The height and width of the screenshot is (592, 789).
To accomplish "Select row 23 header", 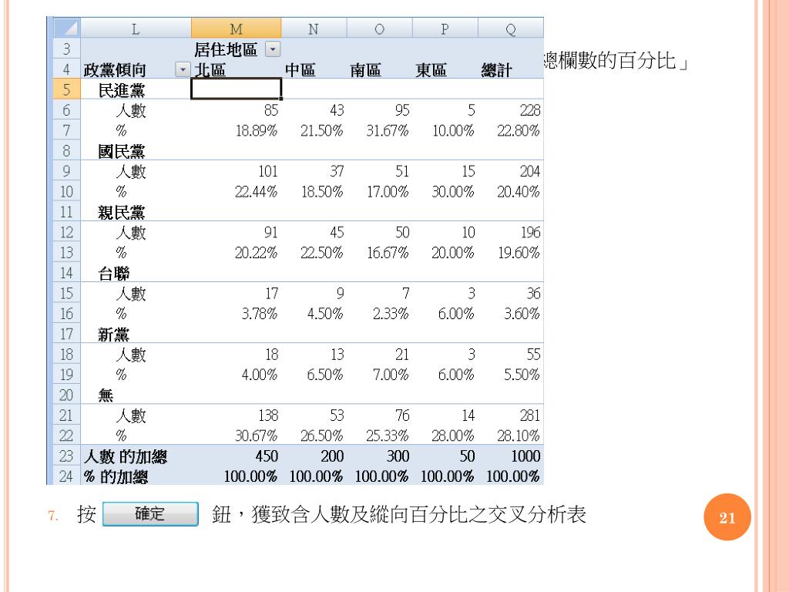I will click(66, 456).
